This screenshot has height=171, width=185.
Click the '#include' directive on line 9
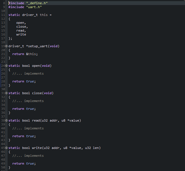point(16,7)
